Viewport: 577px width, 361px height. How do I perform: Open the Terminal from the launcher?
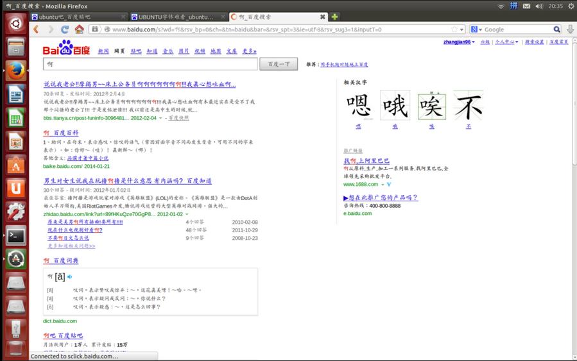pyautogui.click(x=15, y=235)
